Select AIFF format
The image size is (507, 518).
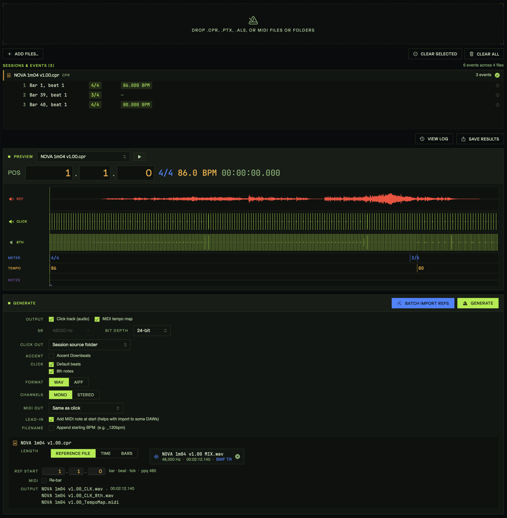tap(78, 382)
